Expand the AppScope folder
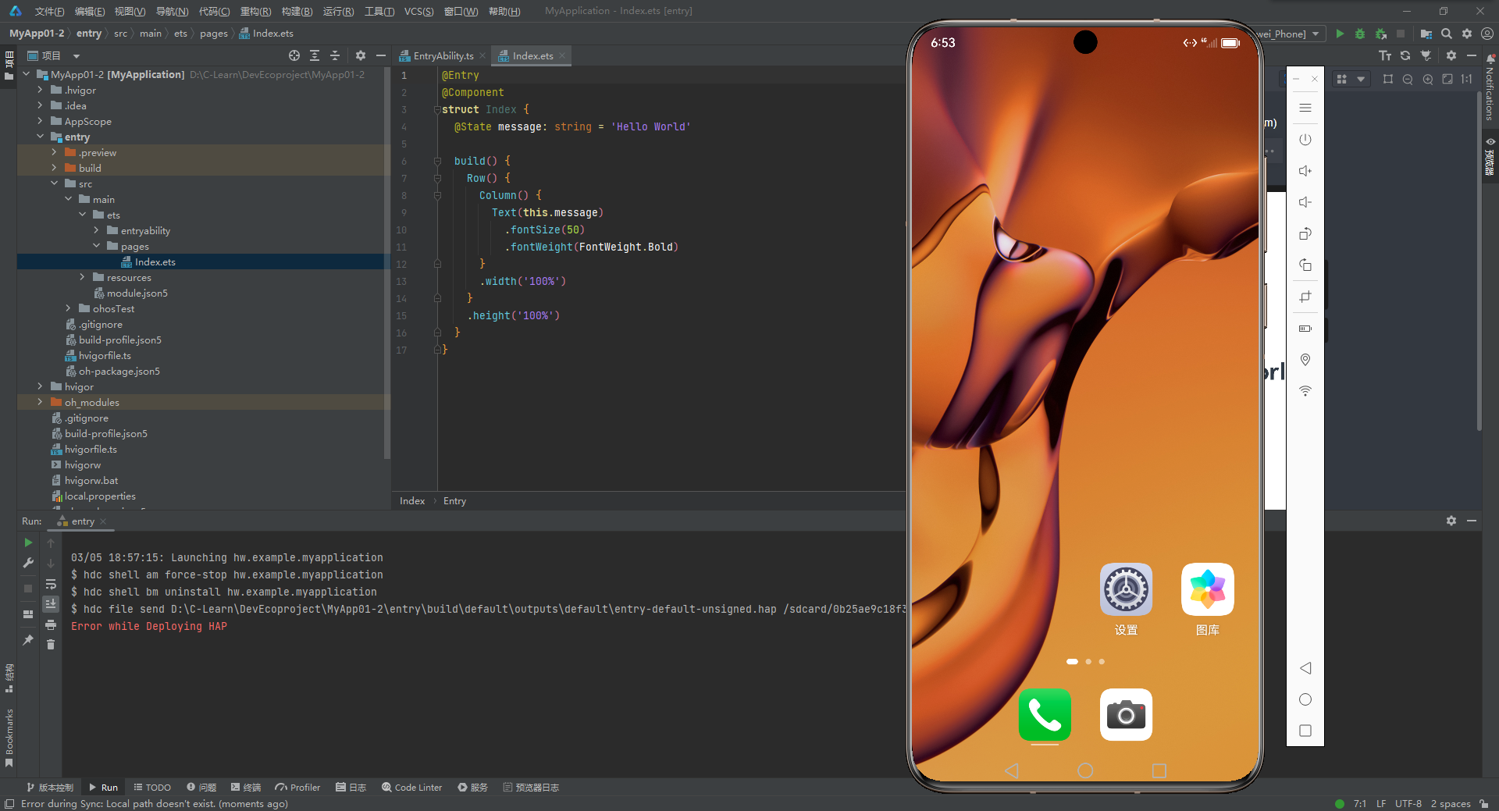The width and height of the screenshot is (1499, 811). 40,121
